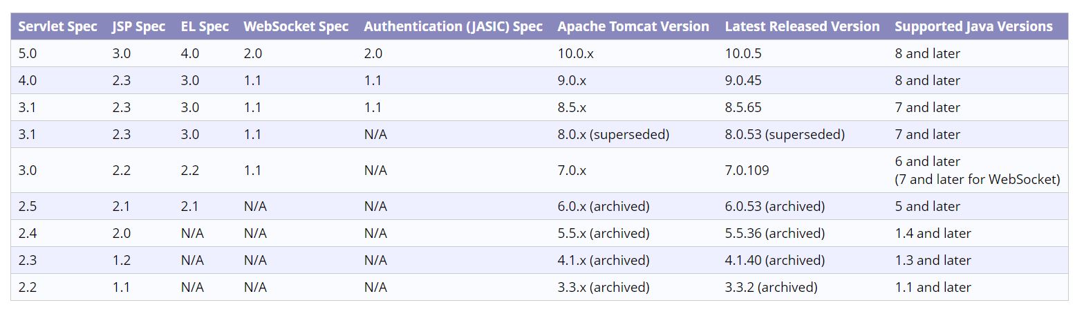Select the '1.4 and later' Java cell
1084x314 pixels.
pos(933,233)
